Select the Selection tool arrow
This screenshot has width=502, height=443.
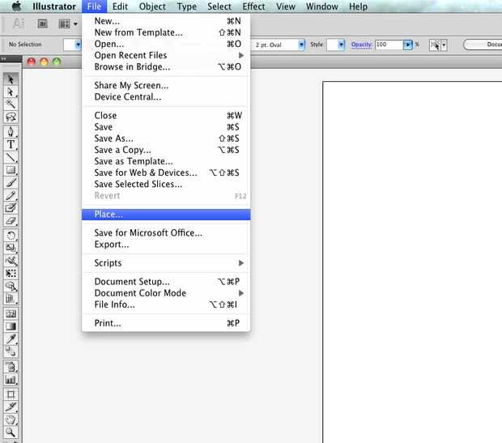[x=11, y=79]
